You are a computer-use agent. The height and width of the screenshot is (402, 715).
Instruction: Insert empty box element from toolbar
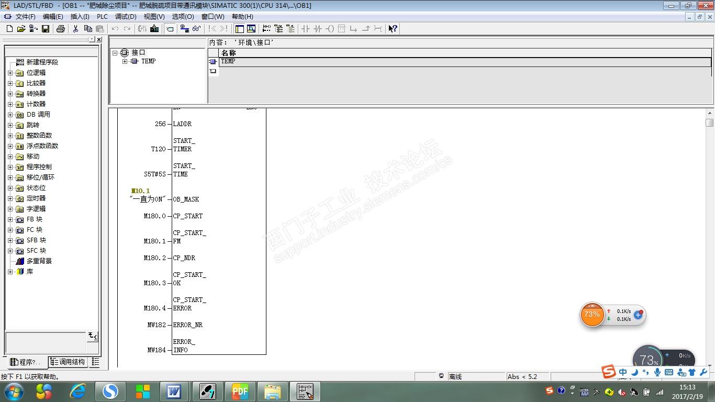(x=342, y=29)
